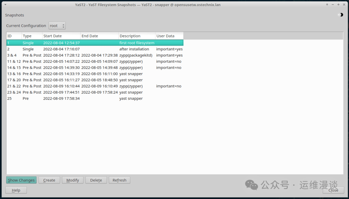Select snapshot row 23 & 24
The image size is (349, 199).
pyautogui.click(x=95, y=92)
